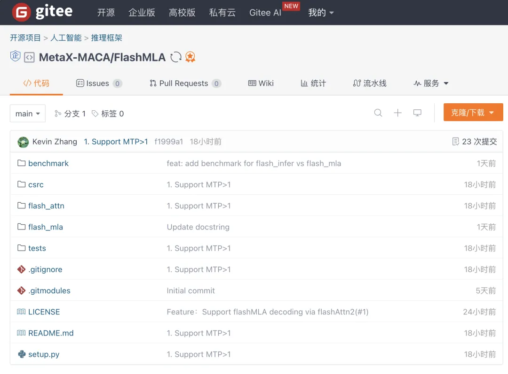508x374 pixels.
Task: Click commit hash f1999a1
Action: coord(169,142)
